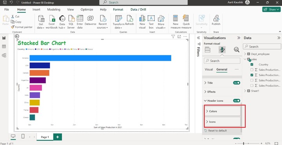Click the Undo arrow icon
Viewport: 282px width, 145px height.
(x=11, y=2)
